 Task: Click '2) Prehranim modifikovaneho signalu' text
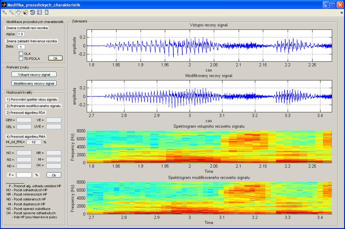pyautogui.click(x=33, y=106)
